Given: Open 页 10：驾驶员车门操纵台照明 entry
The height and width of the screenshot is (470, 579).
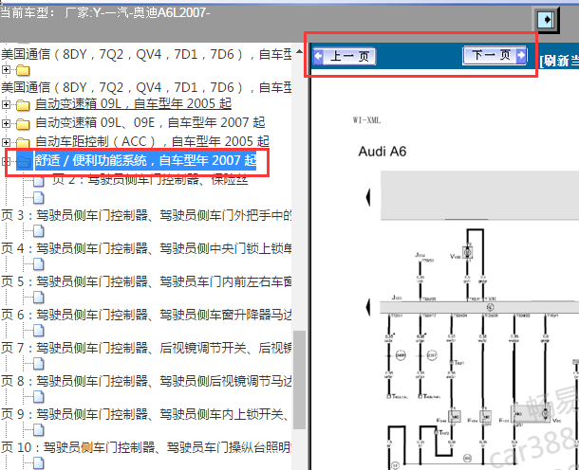Looking at the screenshot, I should 146,447.
